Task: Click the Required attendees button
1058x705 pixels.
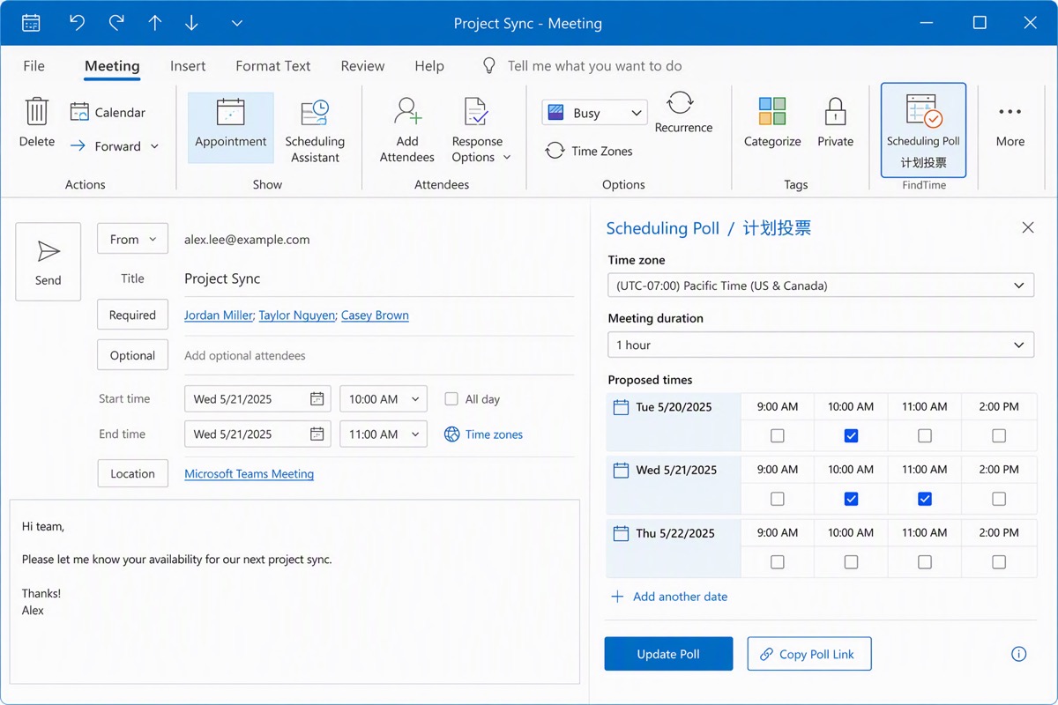Action: coord(132,315)
